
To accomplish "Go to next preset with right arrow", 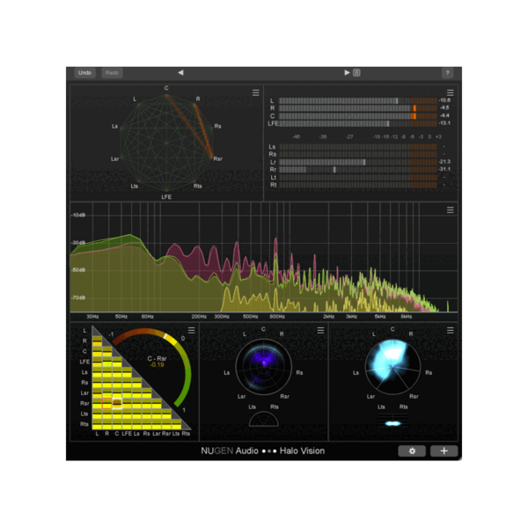I will tap(347, 73).
